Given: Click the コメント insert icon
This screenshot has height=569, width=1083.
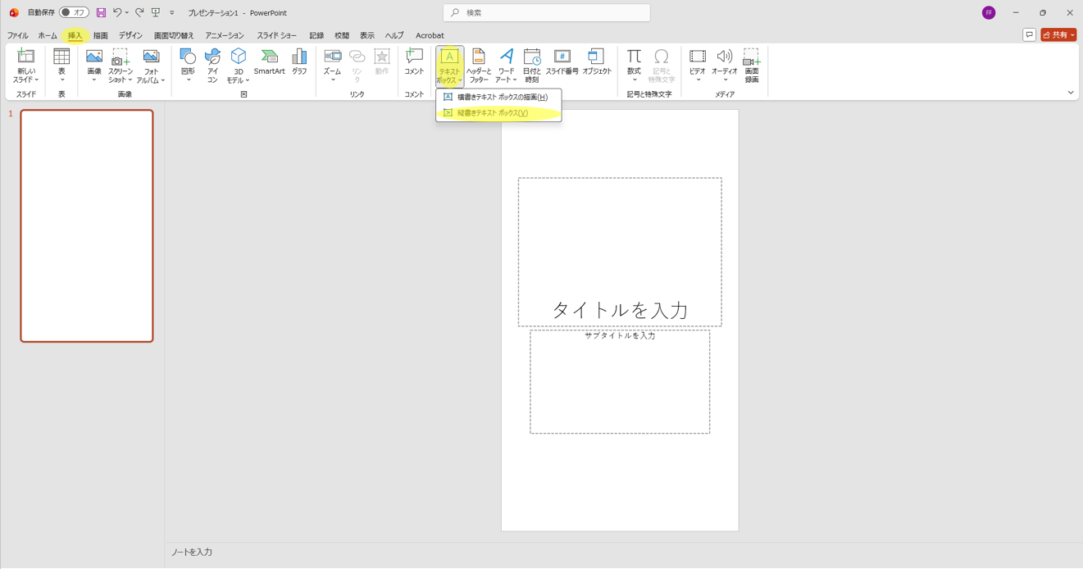Looking at the screenshot, I should [414, 62].
